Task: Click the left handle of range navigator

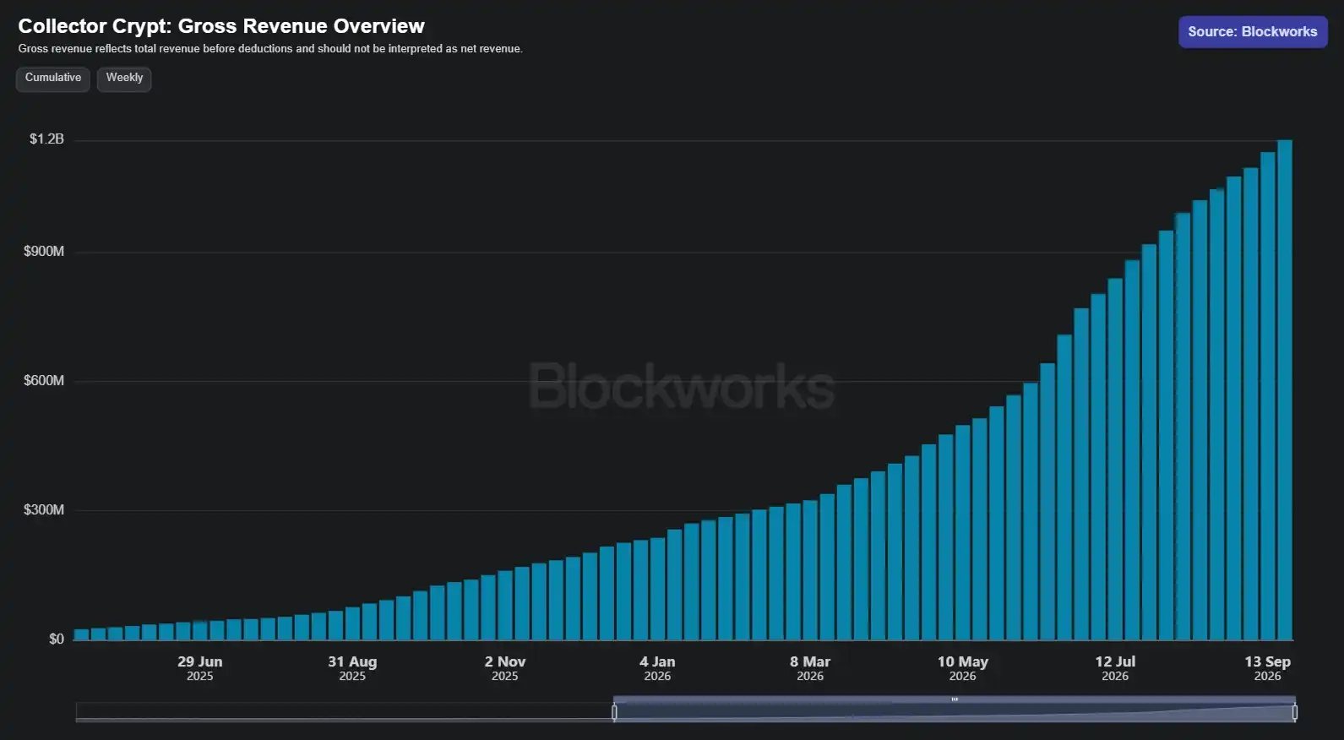Action: point(614,713)
